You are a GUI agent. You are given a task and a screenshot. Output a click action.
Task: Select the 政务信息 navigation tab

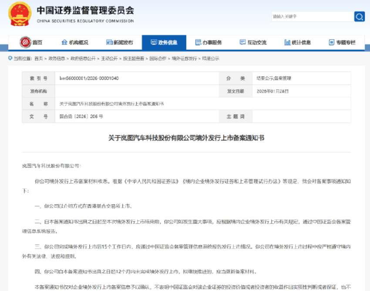tap(164, 43)
